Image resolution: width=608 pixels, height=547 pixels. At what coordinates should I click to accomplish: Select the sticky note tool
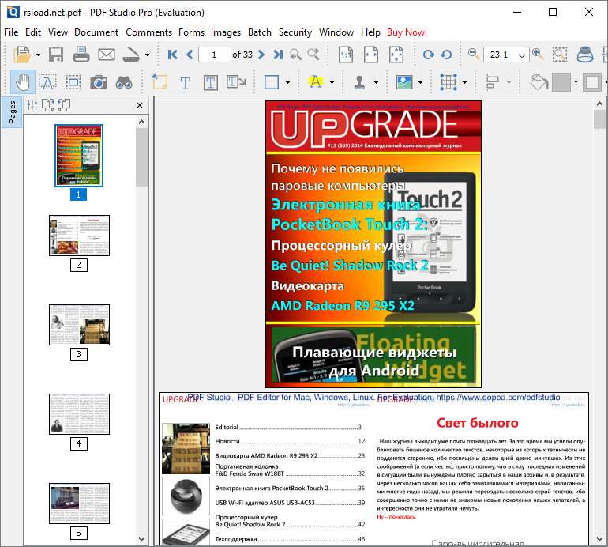159,81
